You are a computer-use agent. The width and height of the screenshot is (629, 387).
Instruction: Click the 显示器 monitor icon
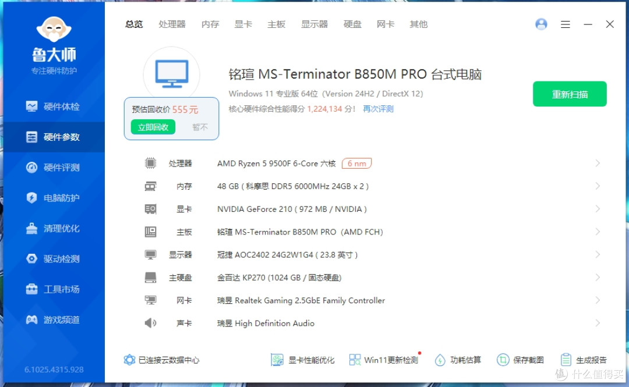click(150, 255)
